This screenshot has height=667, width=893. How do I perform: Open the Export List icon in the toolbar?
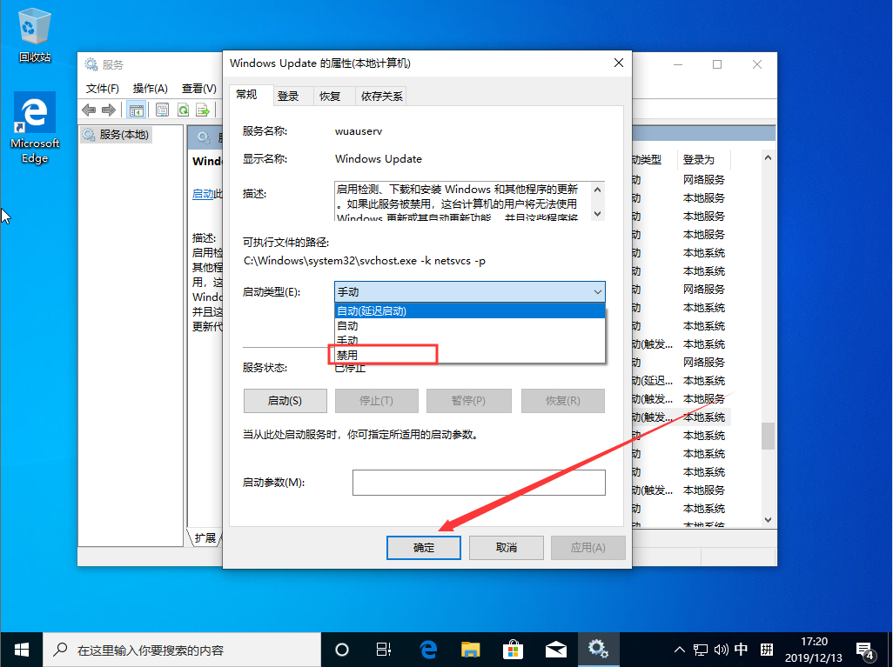coord(203,110)
